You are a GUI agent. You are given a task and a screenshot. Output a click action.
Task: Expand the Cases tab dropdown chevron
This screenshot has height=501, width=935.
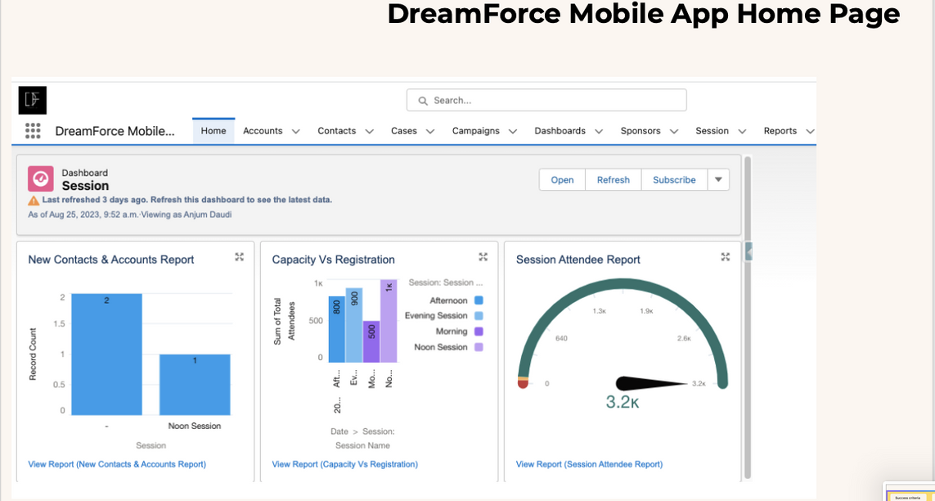pos(430,131)
